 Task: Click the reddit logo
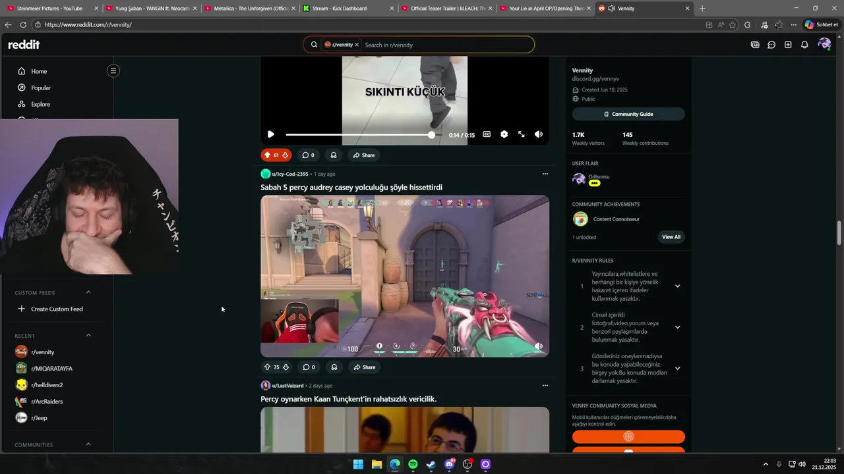(24, 45)
